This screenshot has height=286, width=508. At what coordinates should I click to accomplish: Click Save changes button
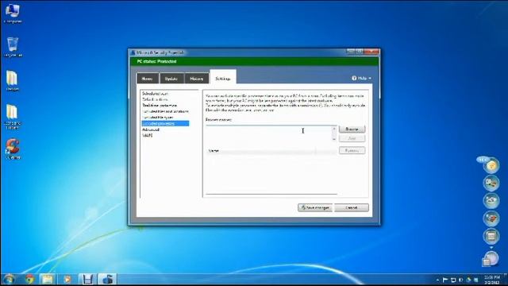(315, 207)
